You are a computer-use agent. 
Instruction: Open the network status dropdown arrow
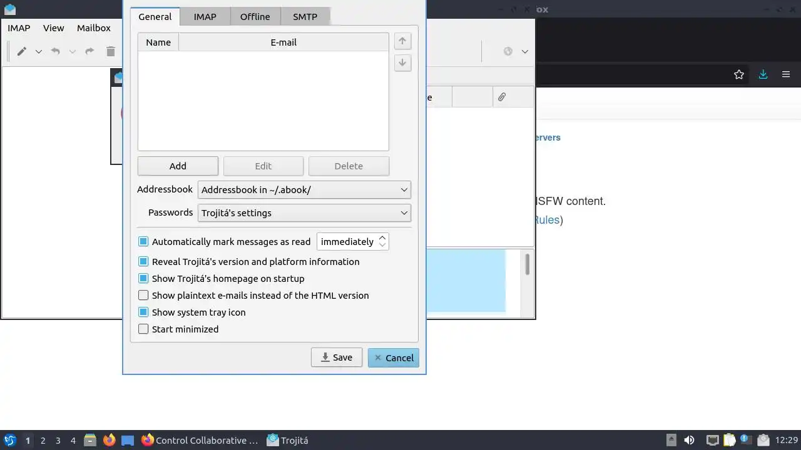(x=525, y=52)
